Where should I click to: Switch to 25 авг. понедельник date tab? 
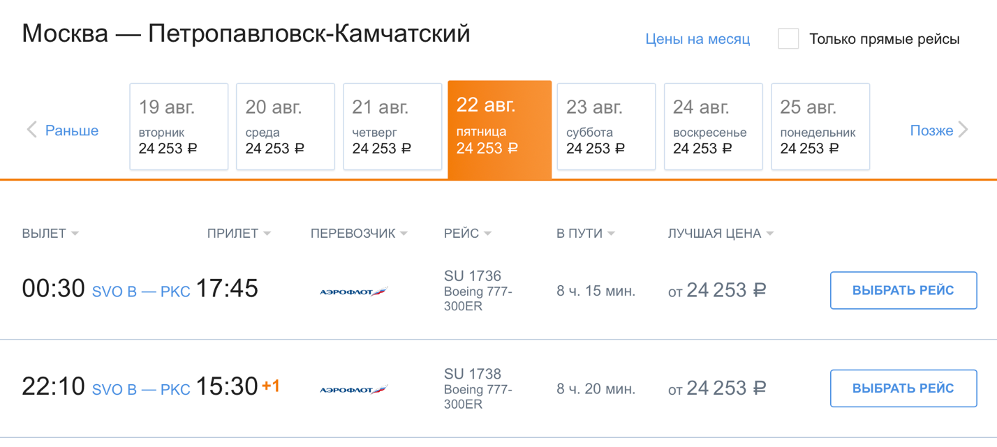pos(820,127)
